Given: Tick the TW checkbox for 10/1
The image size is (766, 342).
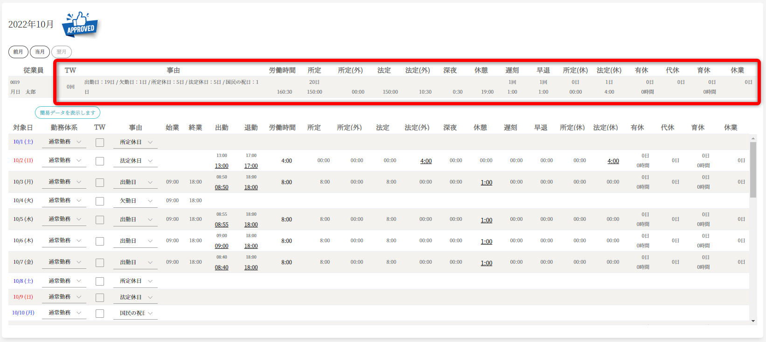Looking at the screenshot, I should 100,143.
